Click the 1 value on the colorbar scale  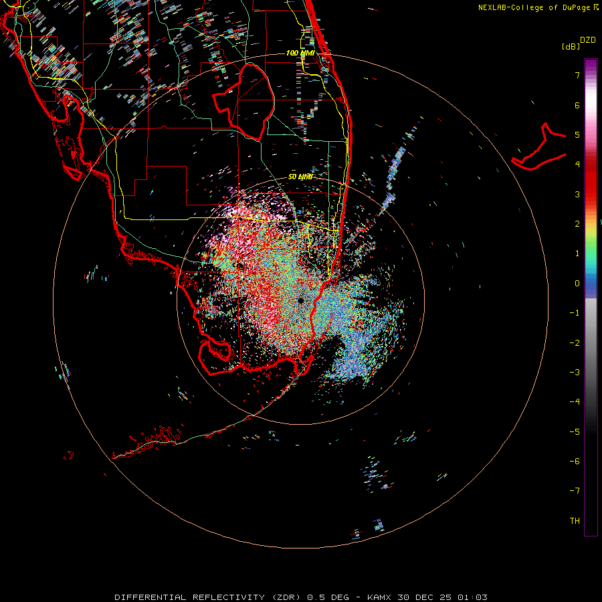point(577,254)
